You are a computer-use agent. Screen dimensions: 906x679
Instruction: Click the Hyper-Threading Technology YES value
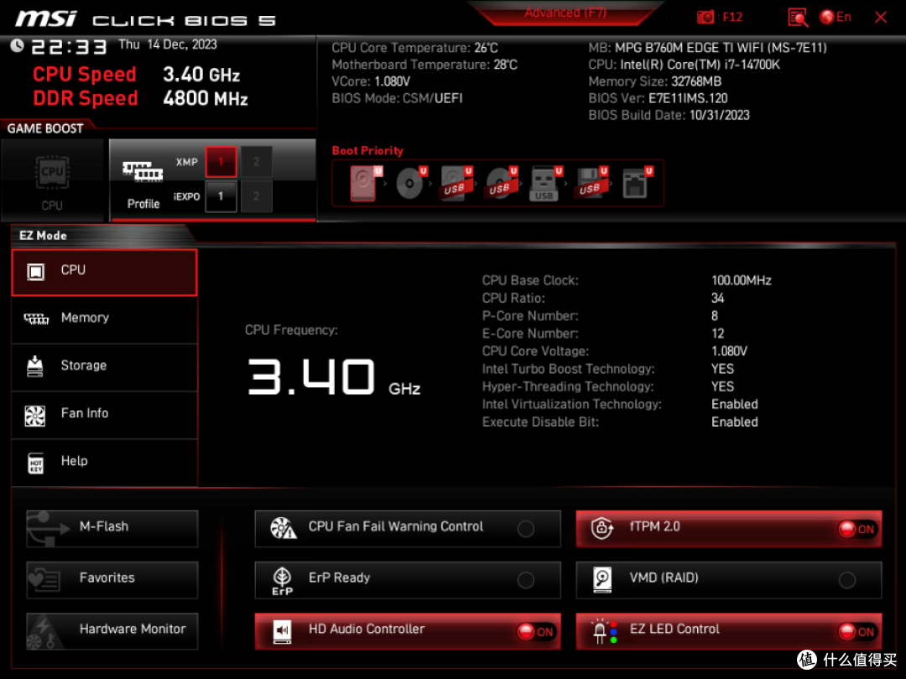(722, 386)
